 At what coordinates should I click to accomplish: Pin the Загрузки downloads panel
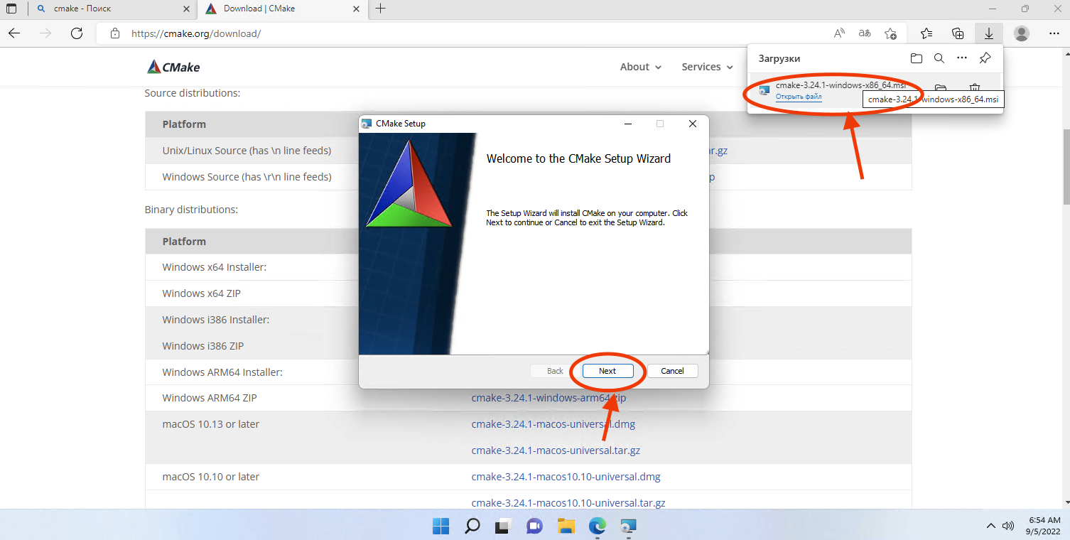pos(985,58)
